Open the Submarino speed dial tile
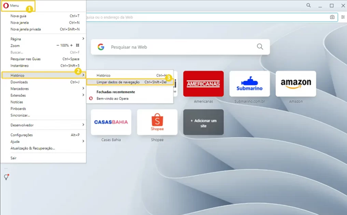This screenshot has height=215, width=347. tap(250, 84)
